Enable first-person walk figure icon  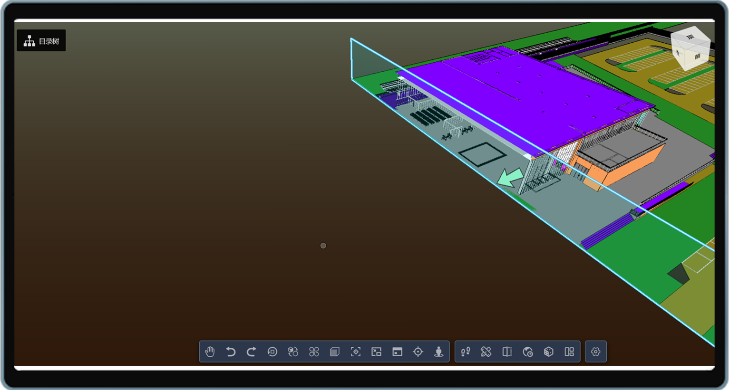[x=438, y=352]
